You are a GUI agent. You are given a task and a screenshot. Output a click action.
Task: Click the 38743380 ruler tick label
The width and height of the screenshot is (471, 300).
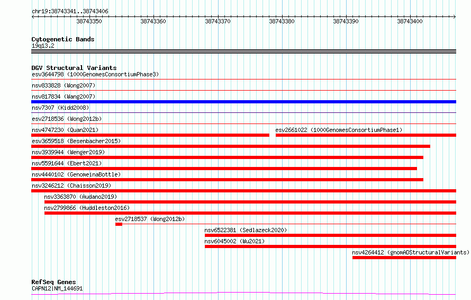tap(282, 21)
